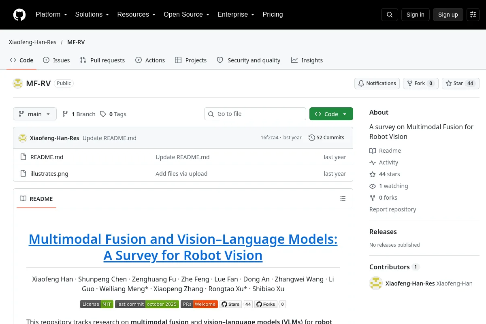Open the Pricing page
Screen dimensions: 486x324
coord(273,15)
